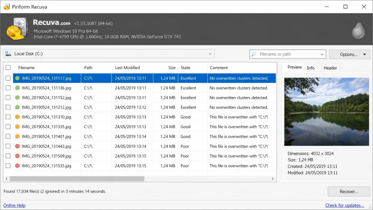
Task: Click Poor state of IMG_20190524_131535.jpg
Action: 185,166
